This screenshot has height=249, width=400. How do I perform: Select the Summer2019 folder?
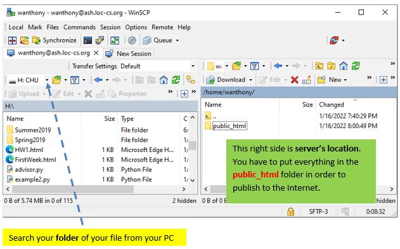33,130
